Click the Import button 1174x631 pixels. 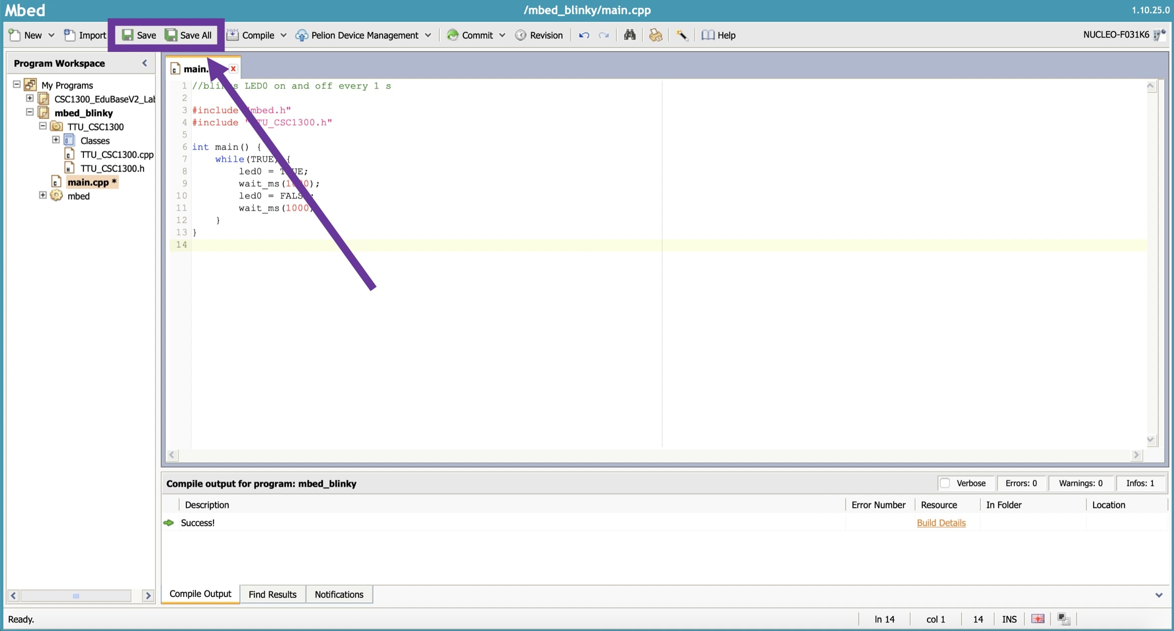85,35
